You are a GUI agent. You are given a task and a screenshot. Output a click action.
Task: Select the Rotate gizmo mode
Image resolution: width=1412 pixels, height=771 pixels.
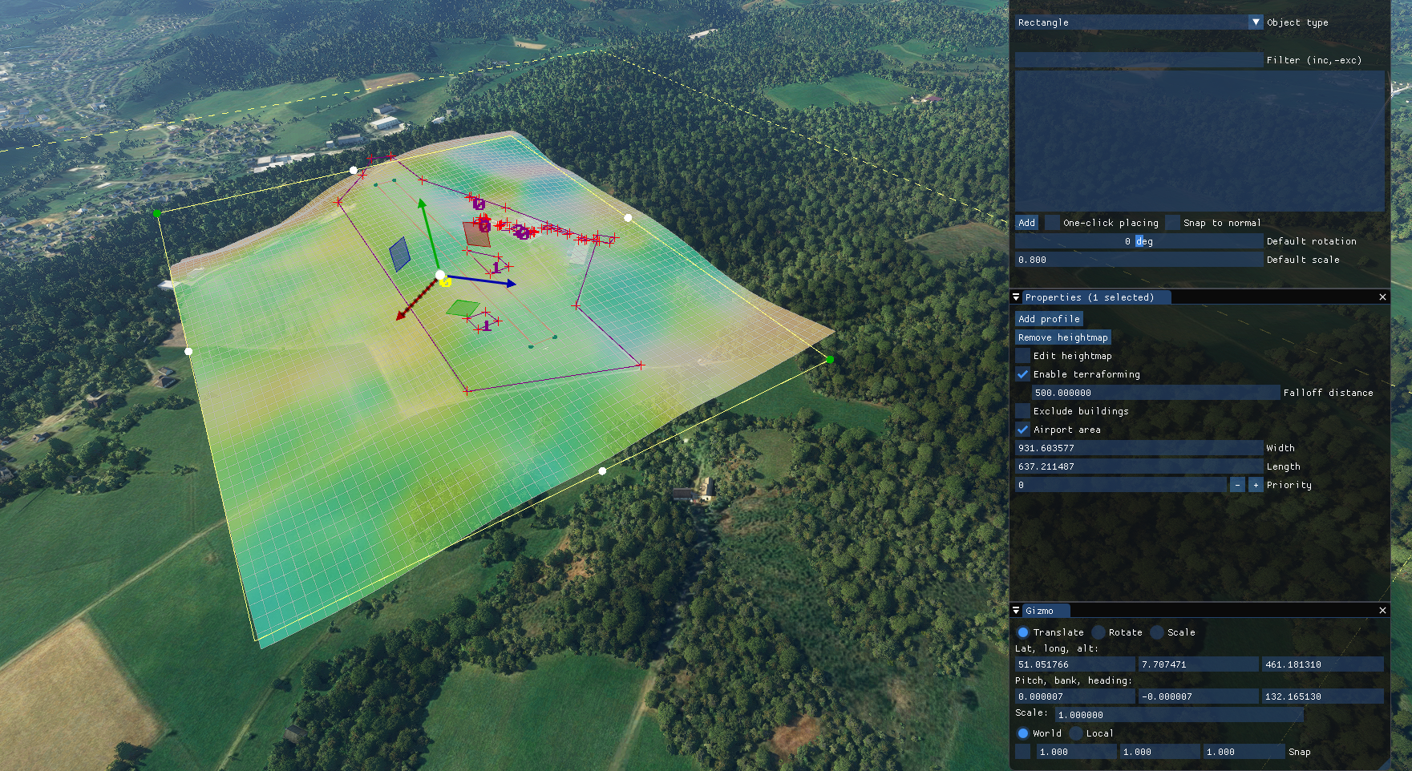click(x=1098, y=632)
